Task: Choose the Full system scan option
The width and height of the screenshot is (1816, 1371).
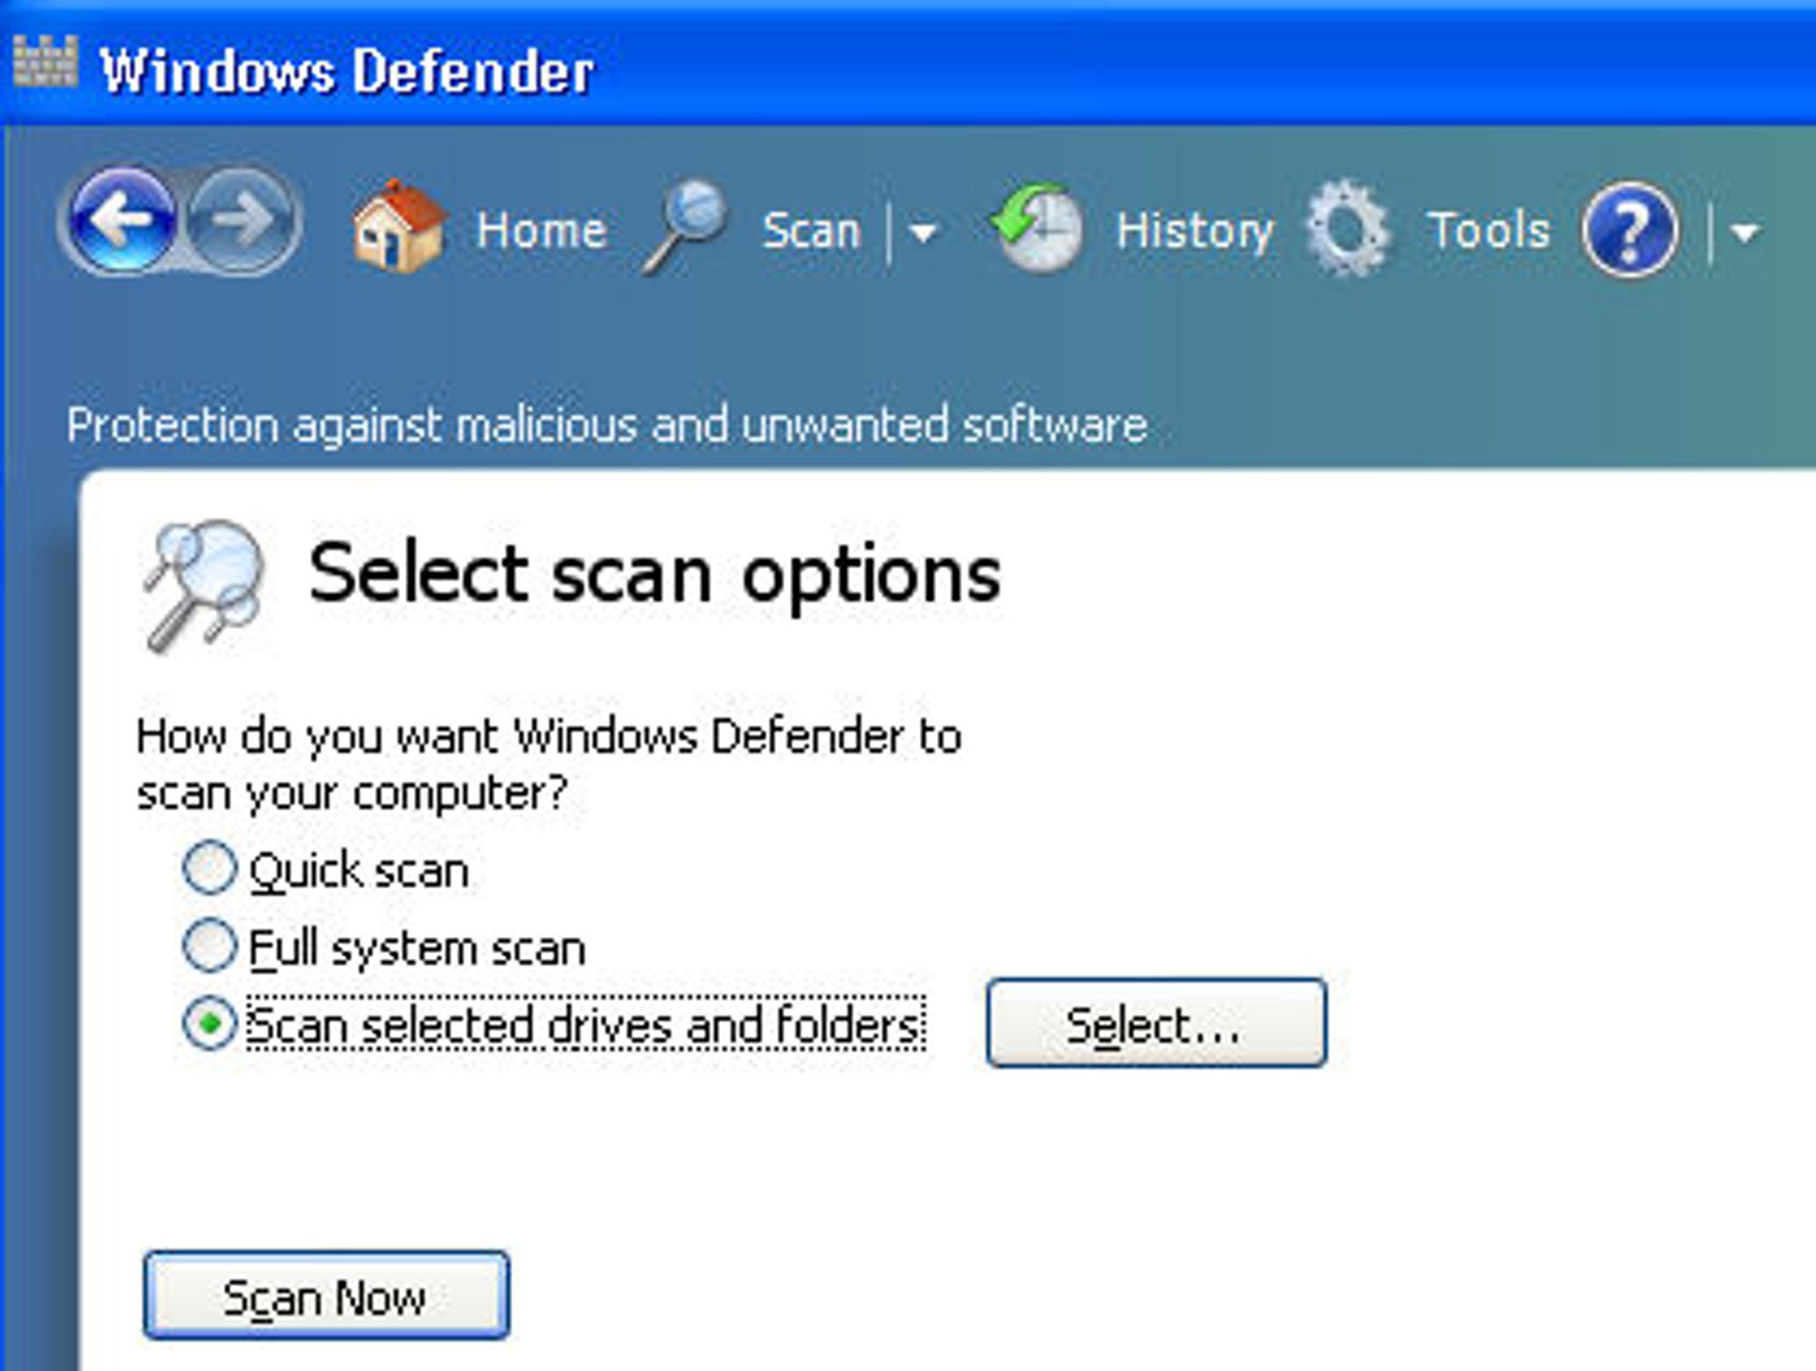Action: click(x=210, y=945)
